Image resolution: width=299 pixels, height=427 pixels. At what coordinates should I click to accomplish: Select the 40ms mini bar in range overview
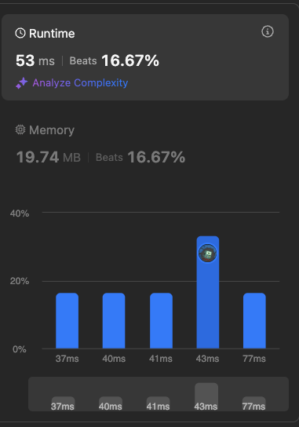coord(111,403)
